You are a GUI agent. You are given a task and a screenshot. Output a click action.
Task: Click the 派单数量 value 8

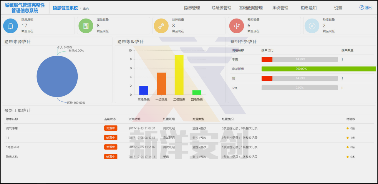98,26
